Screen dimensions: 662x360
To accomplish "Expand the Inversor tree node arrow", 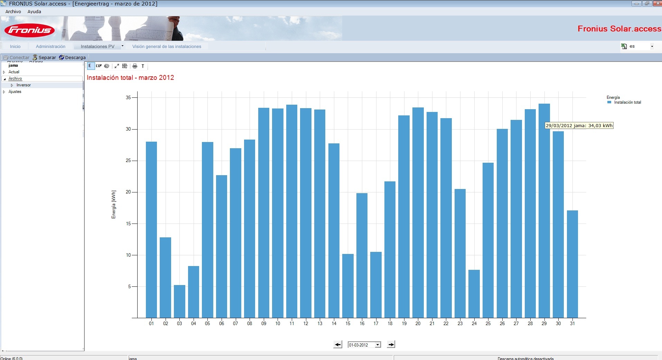I will pyautogui.click(x=12, y=85).
